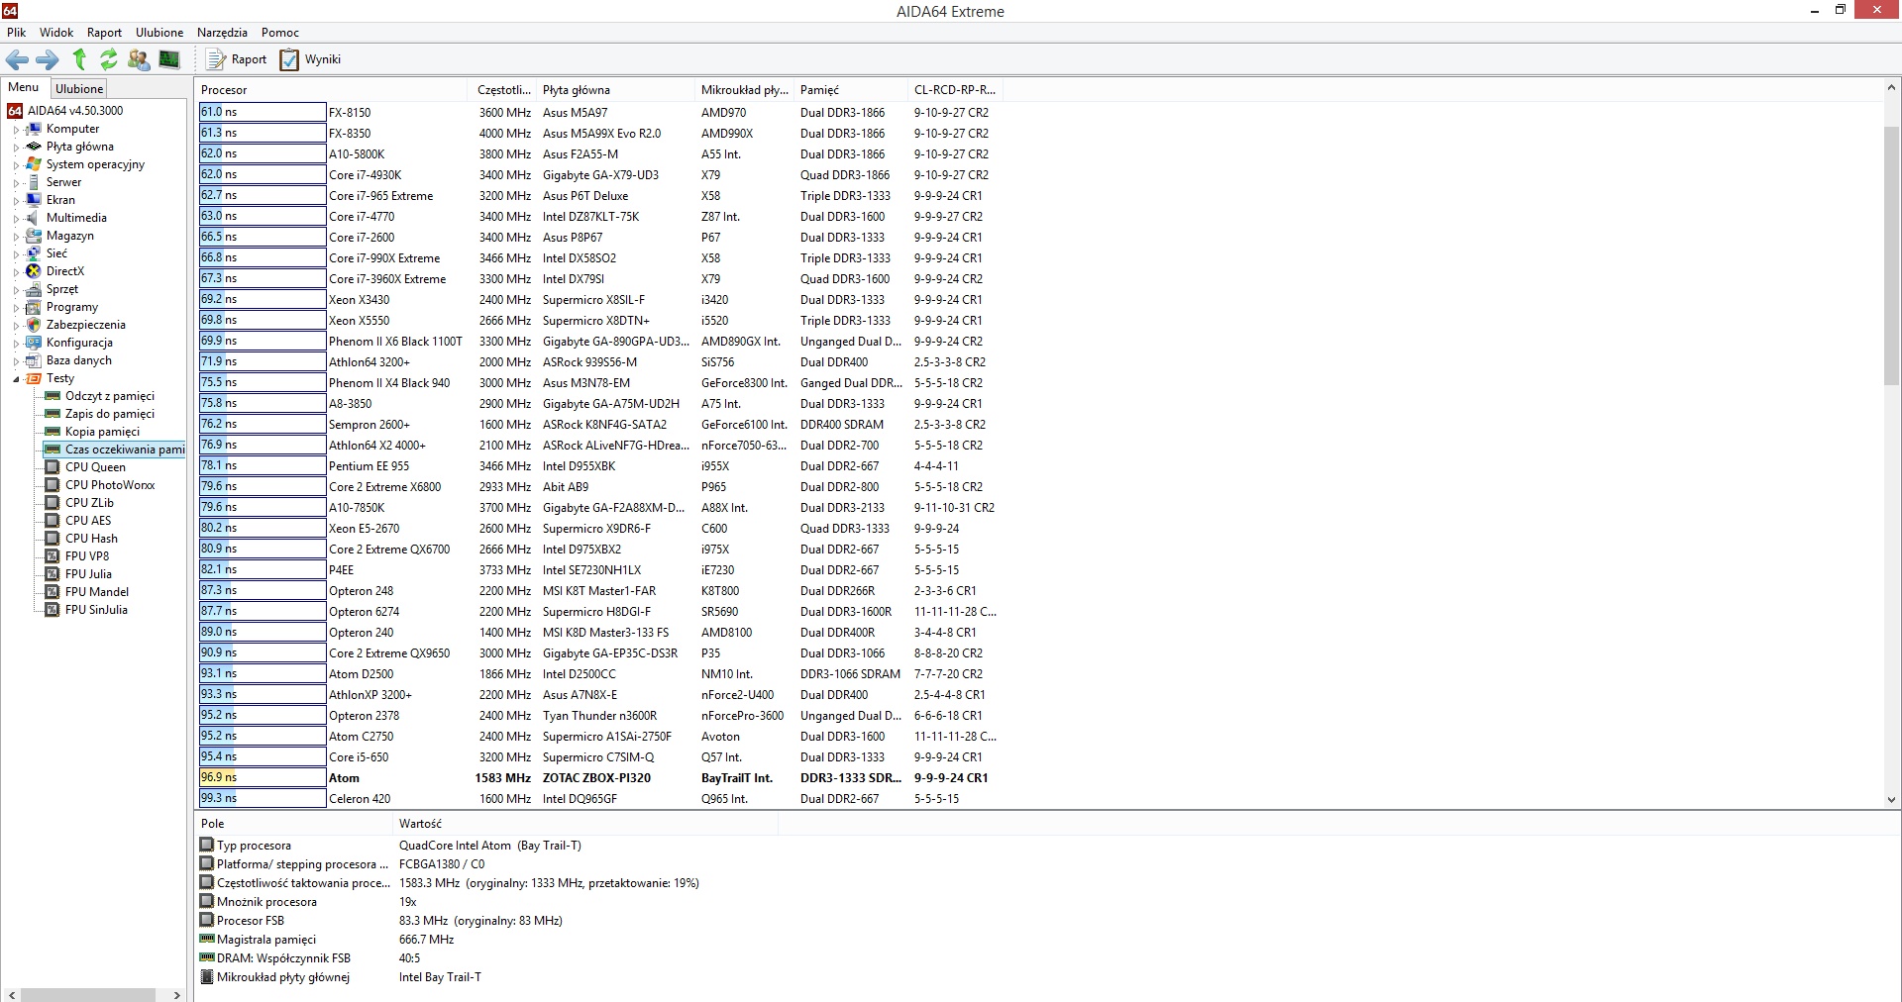
Task: Click the Raport toolbar button
Action: click(x=236, y=59)
